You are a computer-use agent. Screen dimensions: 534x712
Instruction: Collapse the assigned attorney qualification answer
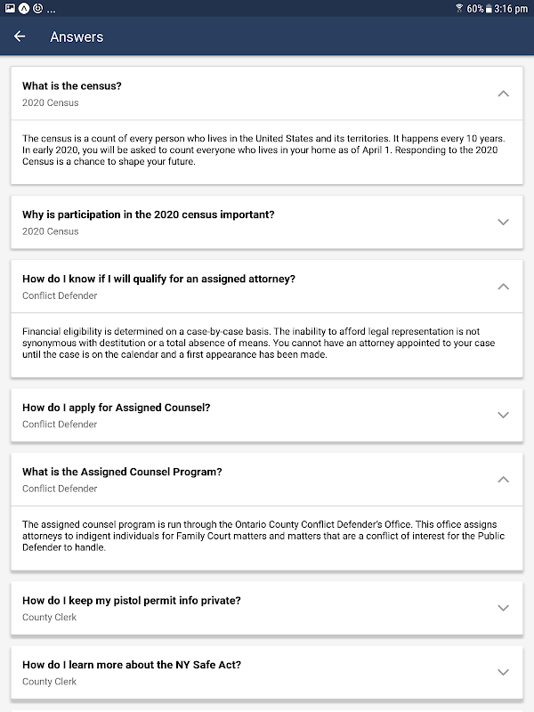click(x=503, y=287)
